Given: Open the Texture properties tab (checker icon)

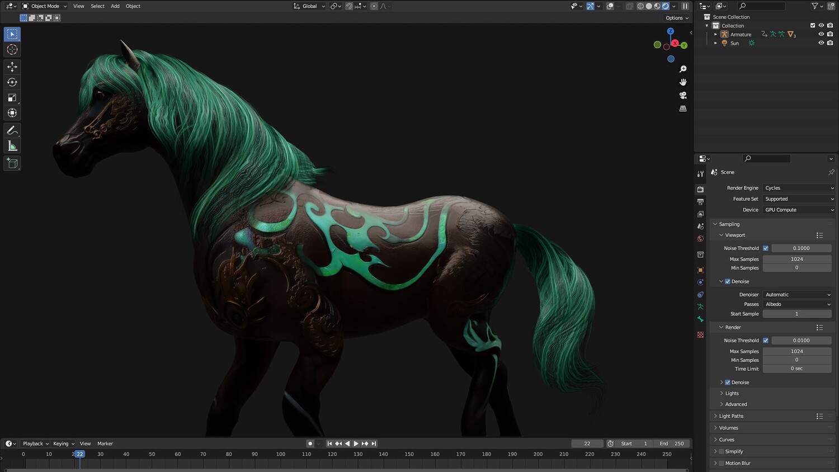Looking at the screenshot, I should pos(700,335).
